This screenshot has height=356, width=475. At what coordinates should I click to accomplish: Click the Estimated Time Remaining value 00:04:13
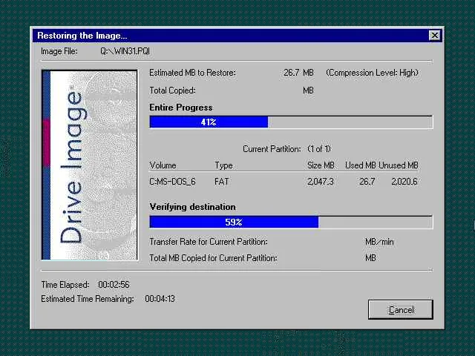coord(160,299)
